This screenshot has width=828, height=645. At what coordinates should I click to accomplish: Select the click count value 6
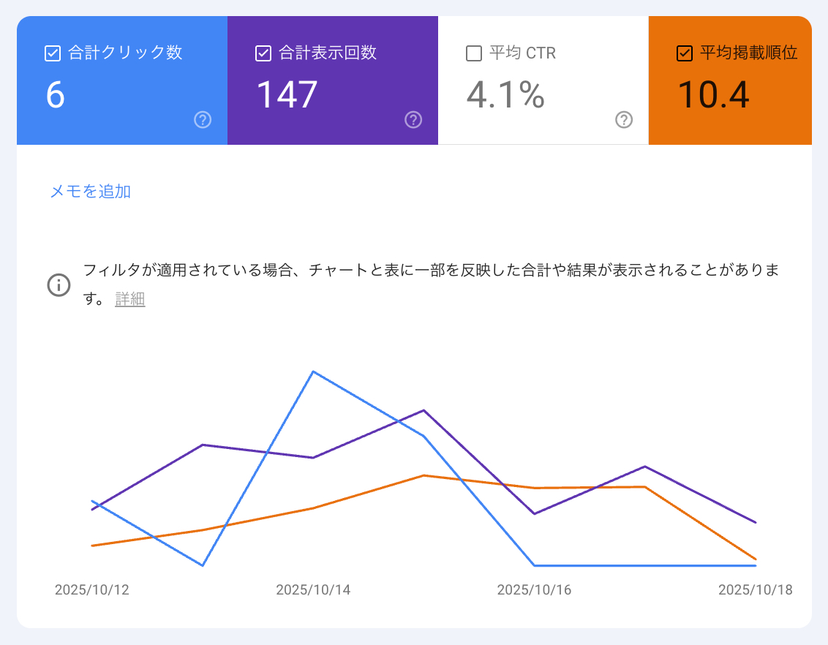(56, 95)
